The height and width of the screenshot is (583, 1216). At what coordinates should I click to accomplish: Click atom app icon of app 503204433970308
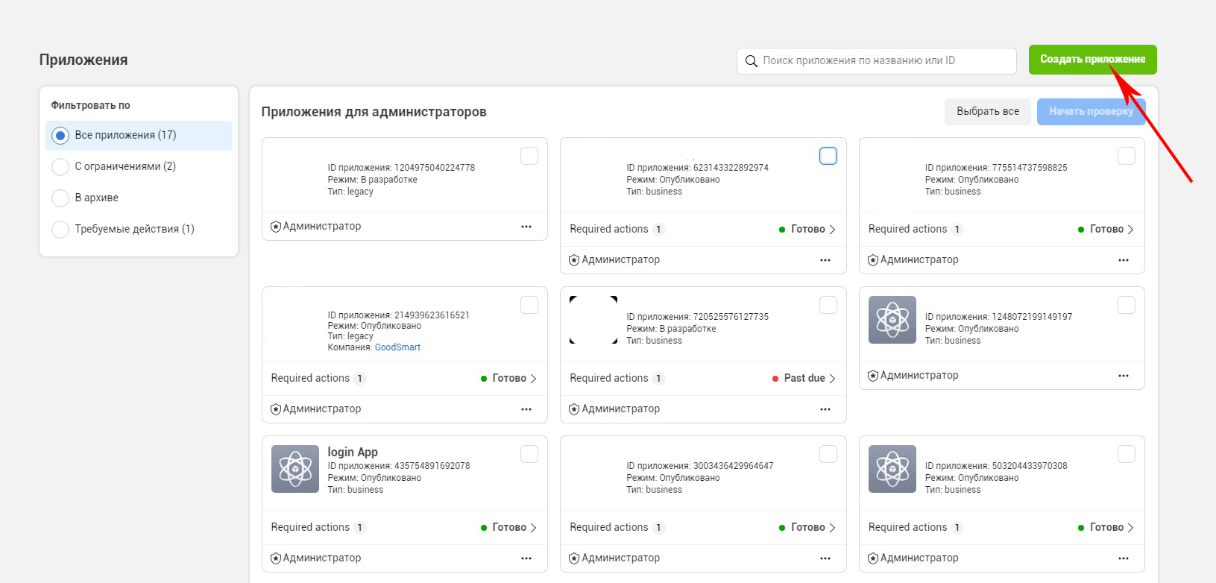click(x=892, y=469)
